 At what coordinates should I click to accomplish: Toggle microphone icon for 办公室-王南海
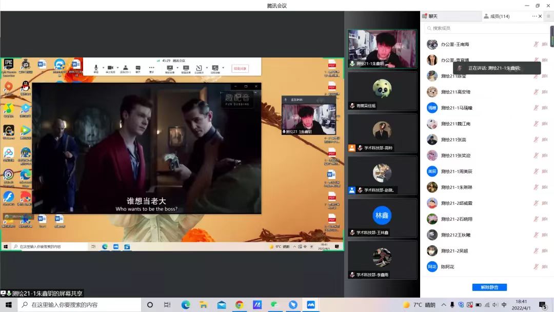pos(536,45)
